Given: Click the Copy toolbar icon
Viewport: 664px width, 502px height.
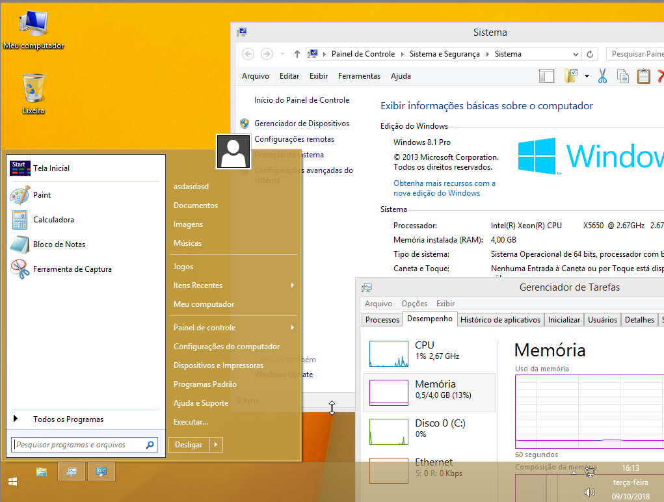Looking at the screenshot, I should pyautogui.click(x=623, y=76).
